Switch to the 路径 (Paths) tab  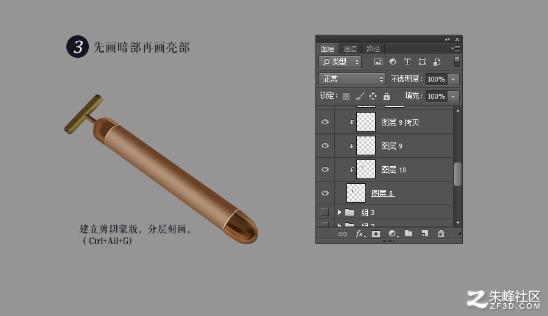pyautogui.click(x=373, y=49)
